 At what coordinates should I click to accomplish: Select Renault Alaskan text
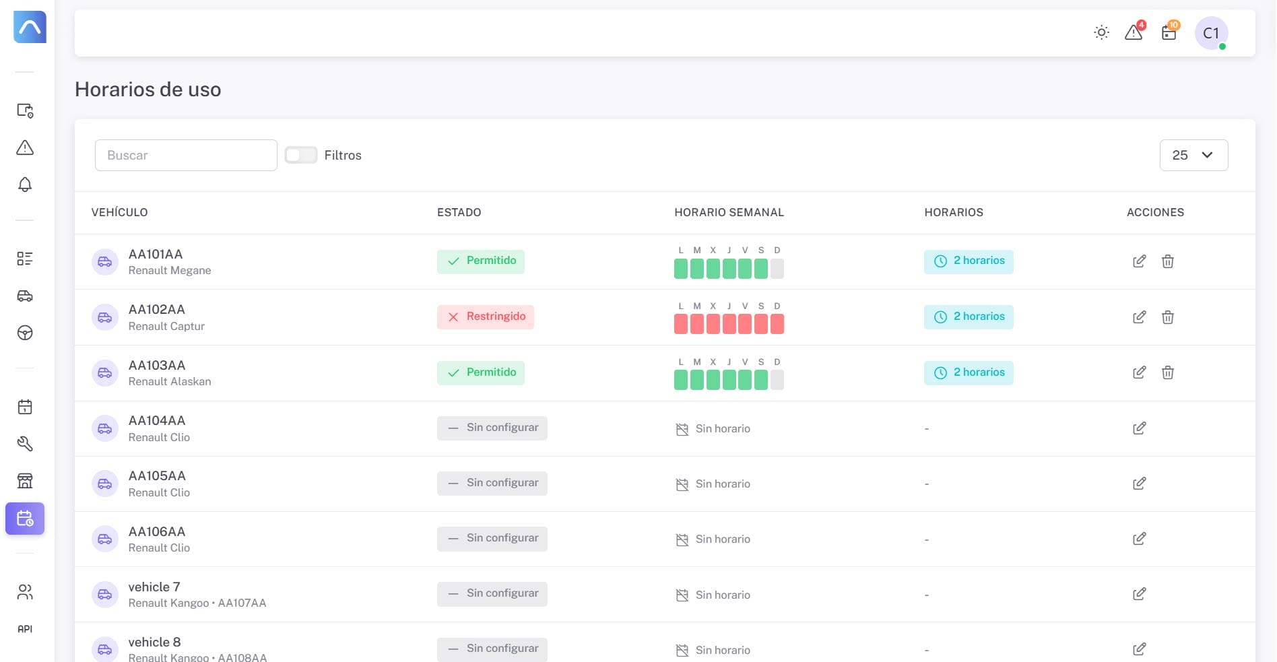pos(170,381)
